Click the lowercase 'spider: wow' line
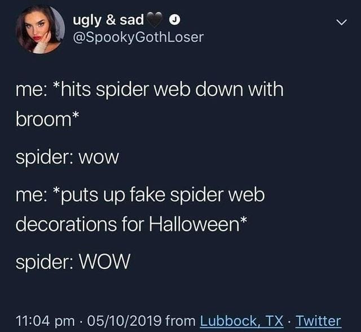Screen dimensions: 361x332 tap(67, 157)
